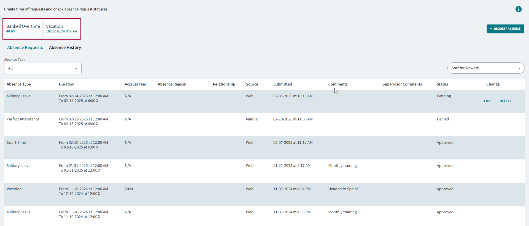Click the Banked Overtime balance card
The height and width of the screenshot is (226, 529).
point(23,29)
